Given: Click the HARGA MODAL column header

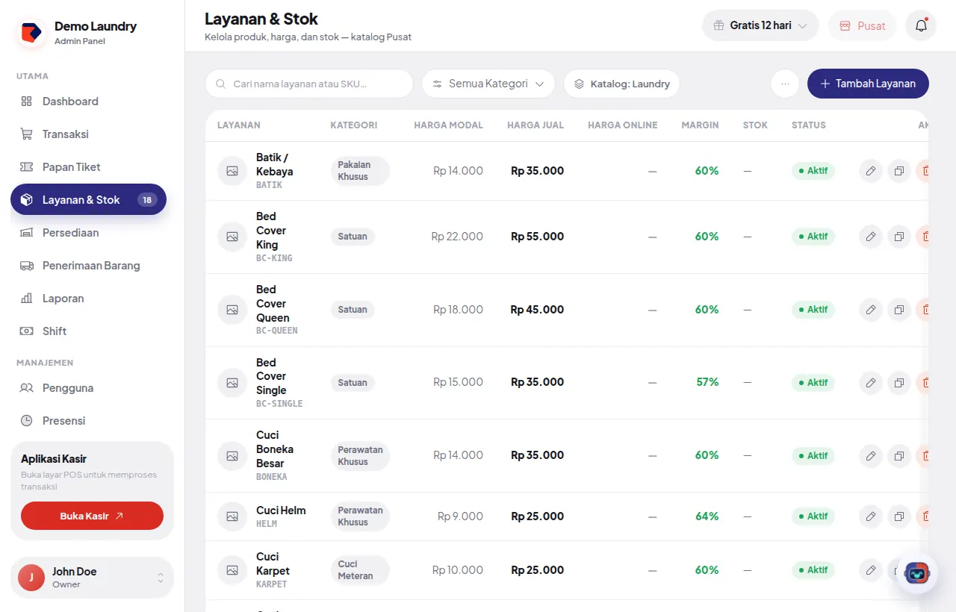Looking at the screenshot, I should [448, 125].
